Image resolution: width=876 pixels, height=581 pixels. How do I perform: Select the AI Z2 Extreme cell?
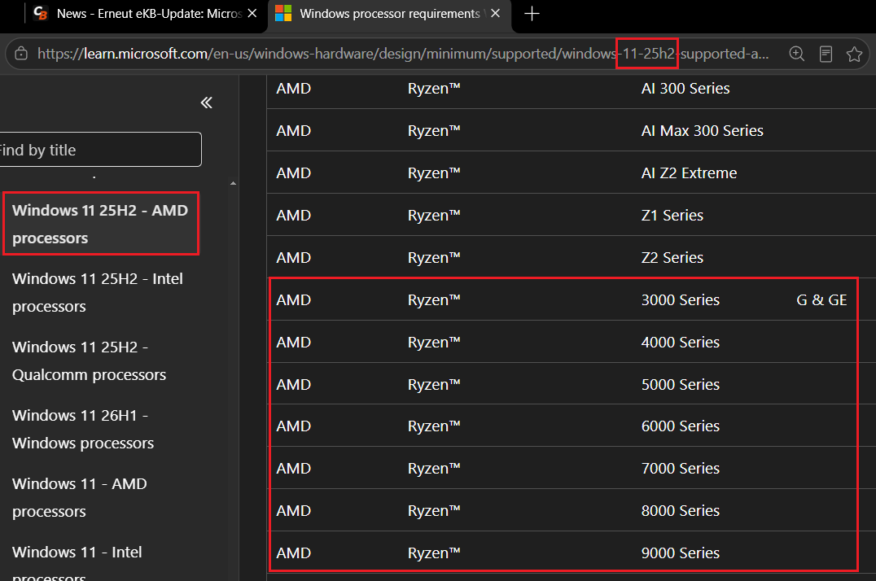pos(689,173)
